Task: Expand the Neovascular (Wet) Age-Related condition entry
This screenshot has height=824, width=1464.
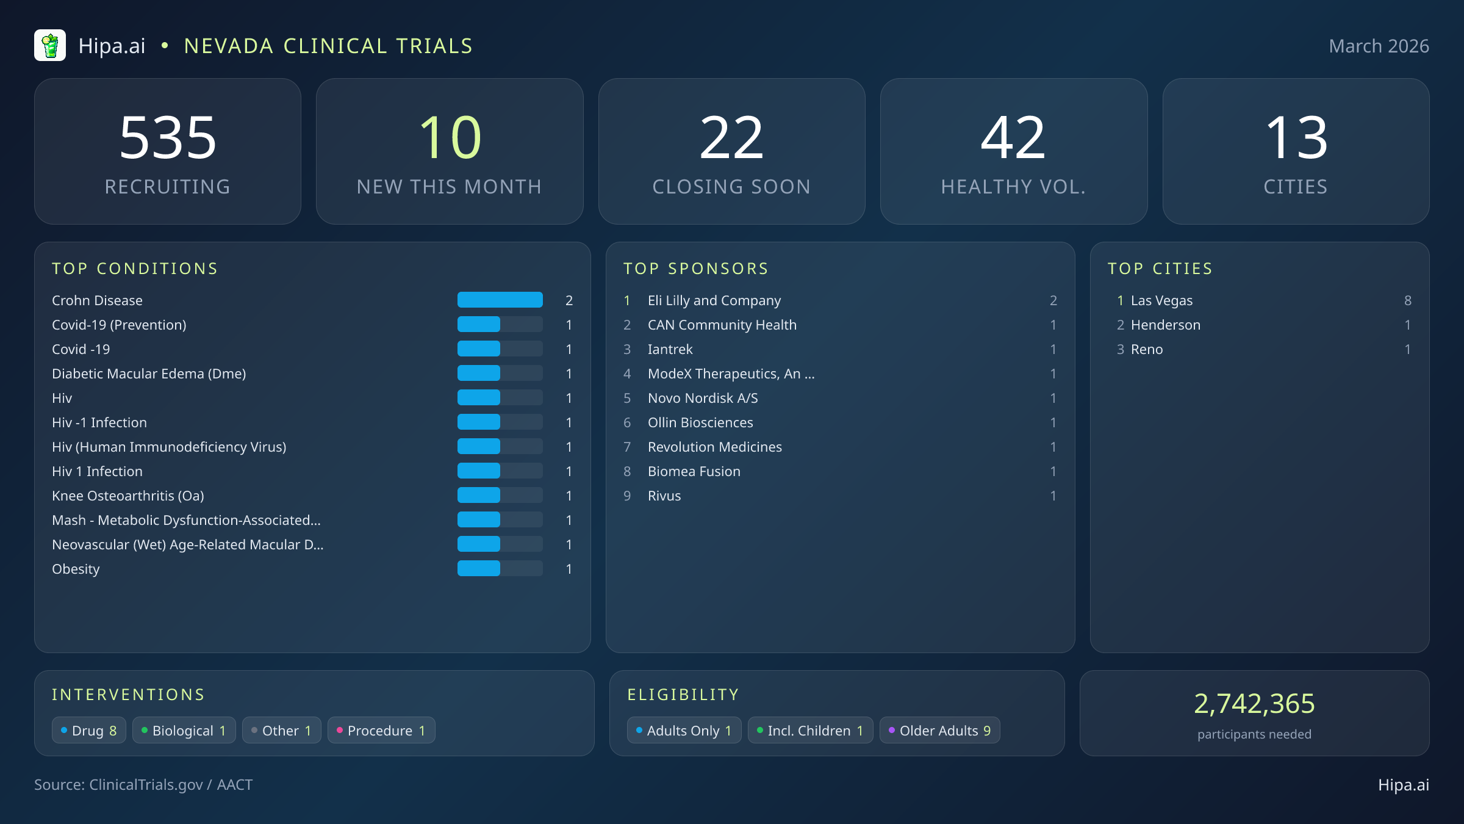Action: tap(188, 544)
